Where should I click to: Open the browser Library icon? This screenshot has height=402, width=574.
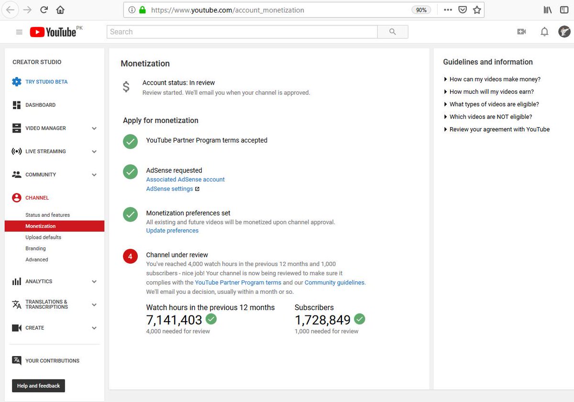(x=548, y=10)
